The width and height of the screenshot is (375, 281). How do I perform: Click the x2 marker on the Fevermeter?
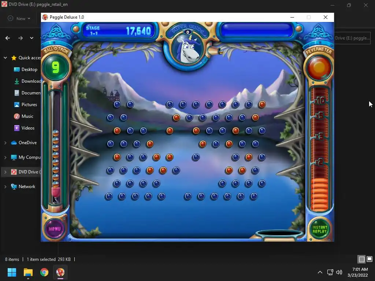(319, 162)
